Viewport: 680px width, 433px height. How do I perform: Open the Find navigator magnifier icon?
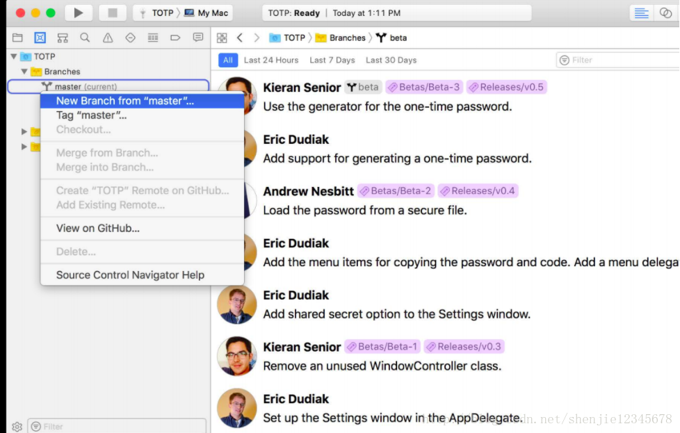click(x=85, y=38)
